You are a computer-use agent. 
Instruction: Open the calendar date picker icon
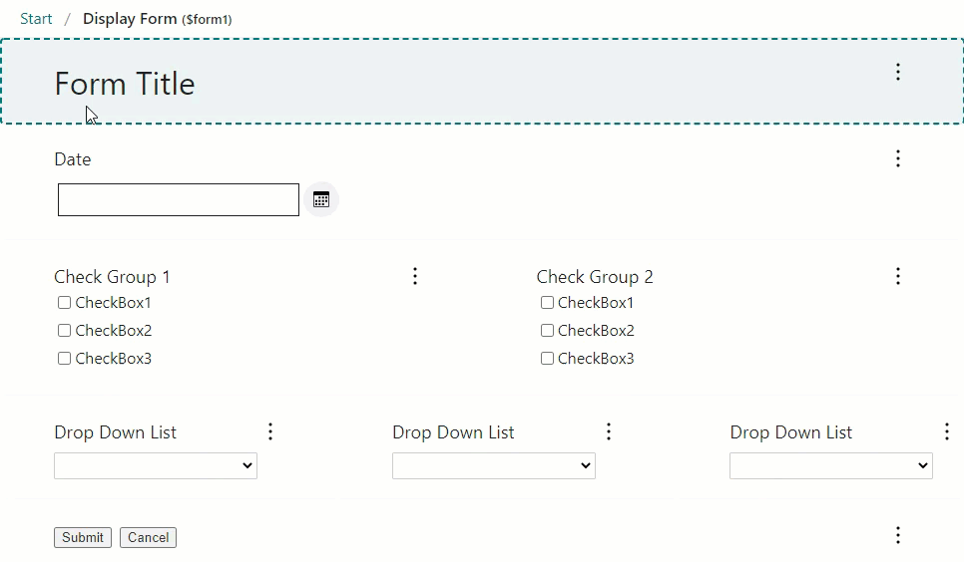coord(321,199)
